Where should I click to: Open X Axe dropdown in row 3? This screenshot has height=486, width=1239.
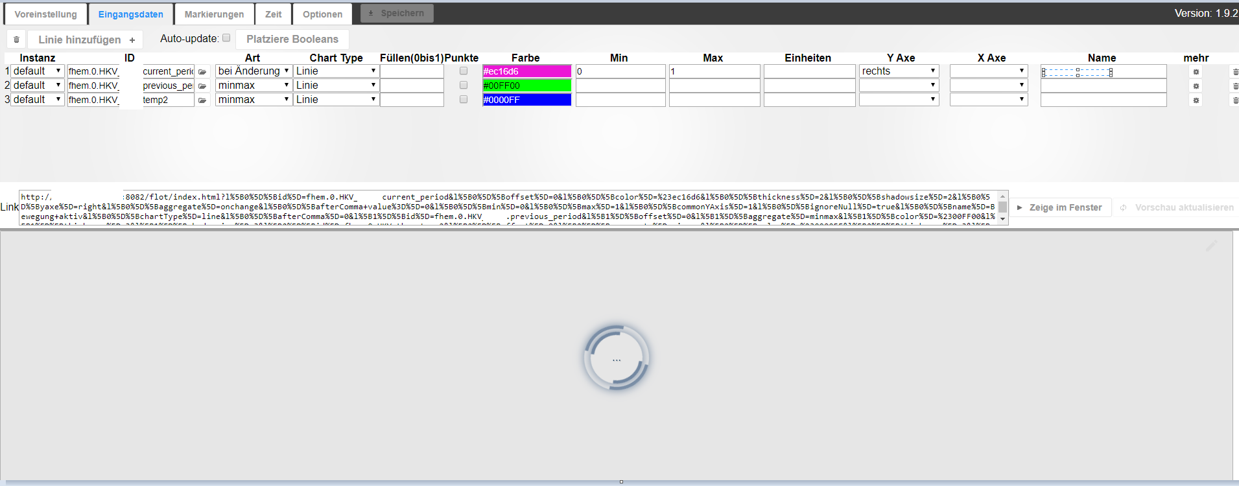pos(989,100)
